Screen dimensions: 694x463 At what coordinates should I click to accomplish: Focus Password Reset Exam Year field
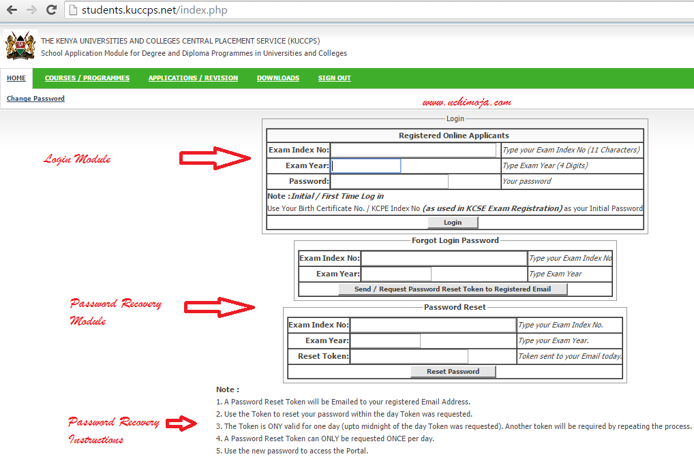point(385,341)
